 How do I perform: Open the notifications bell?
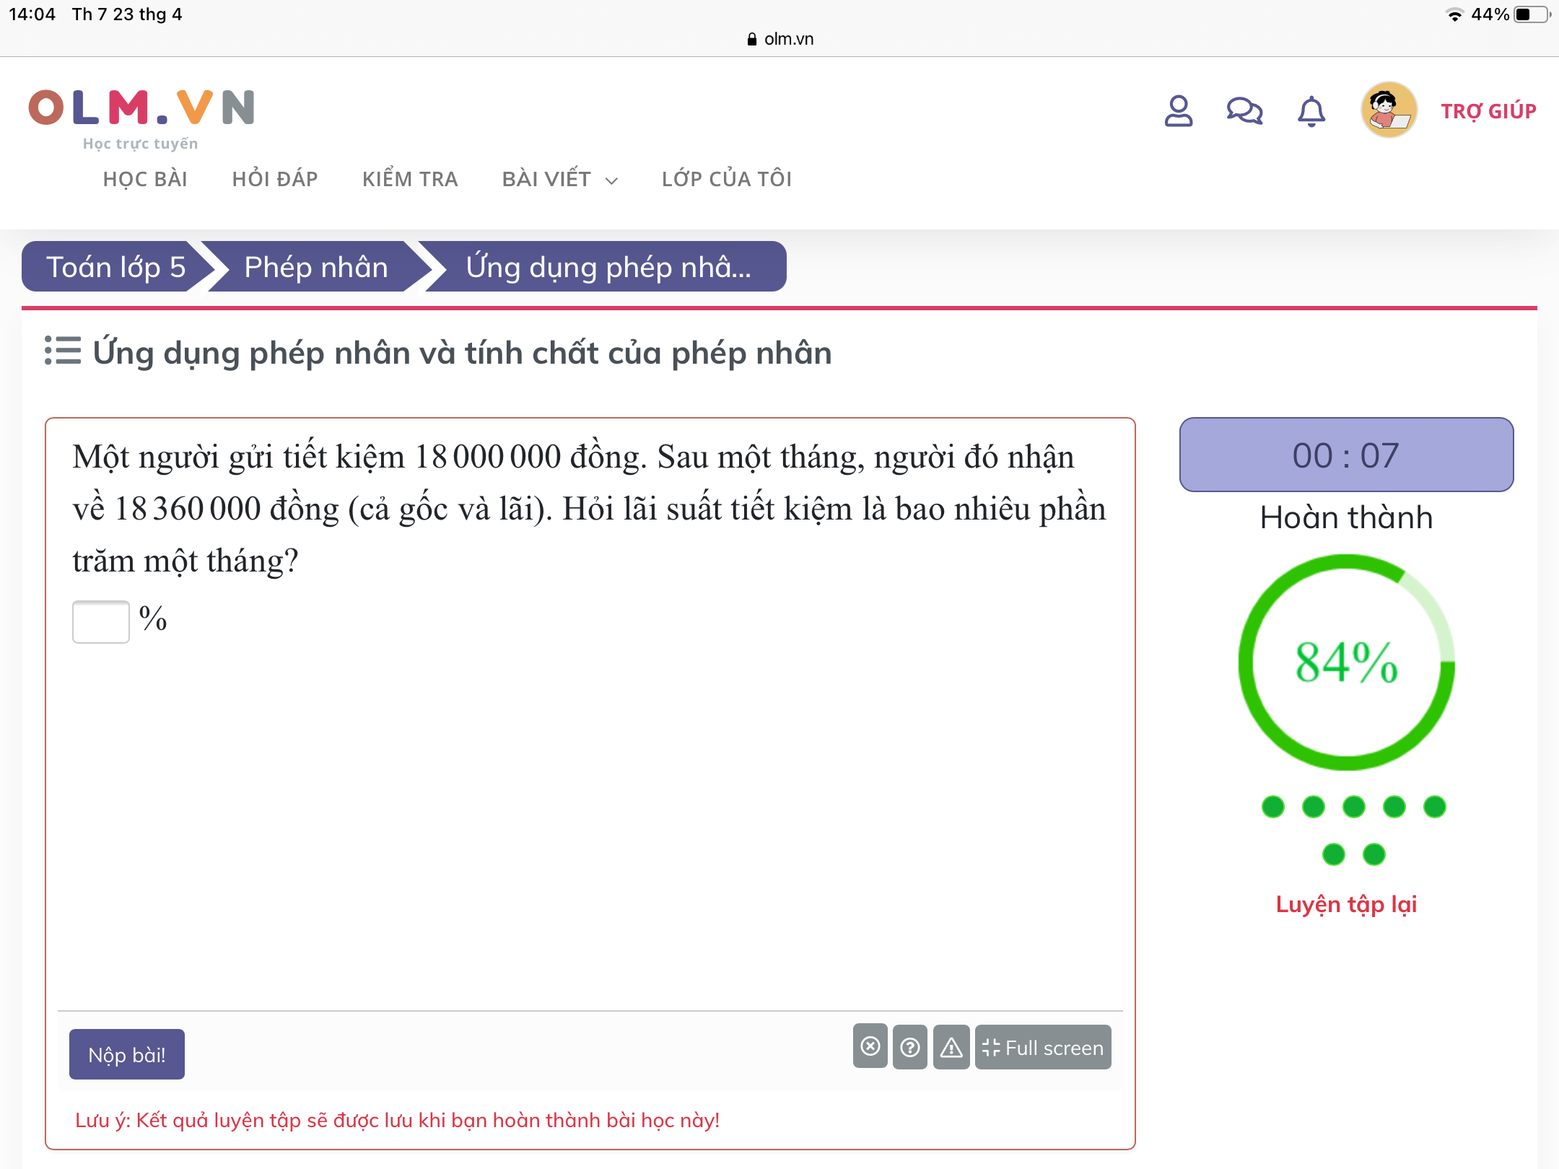coord(1311,111)
